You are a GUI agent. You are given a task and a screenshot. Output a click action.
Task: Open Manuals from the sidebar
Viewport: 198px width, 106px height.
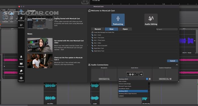pyautogui.click(x=21, y=65)
